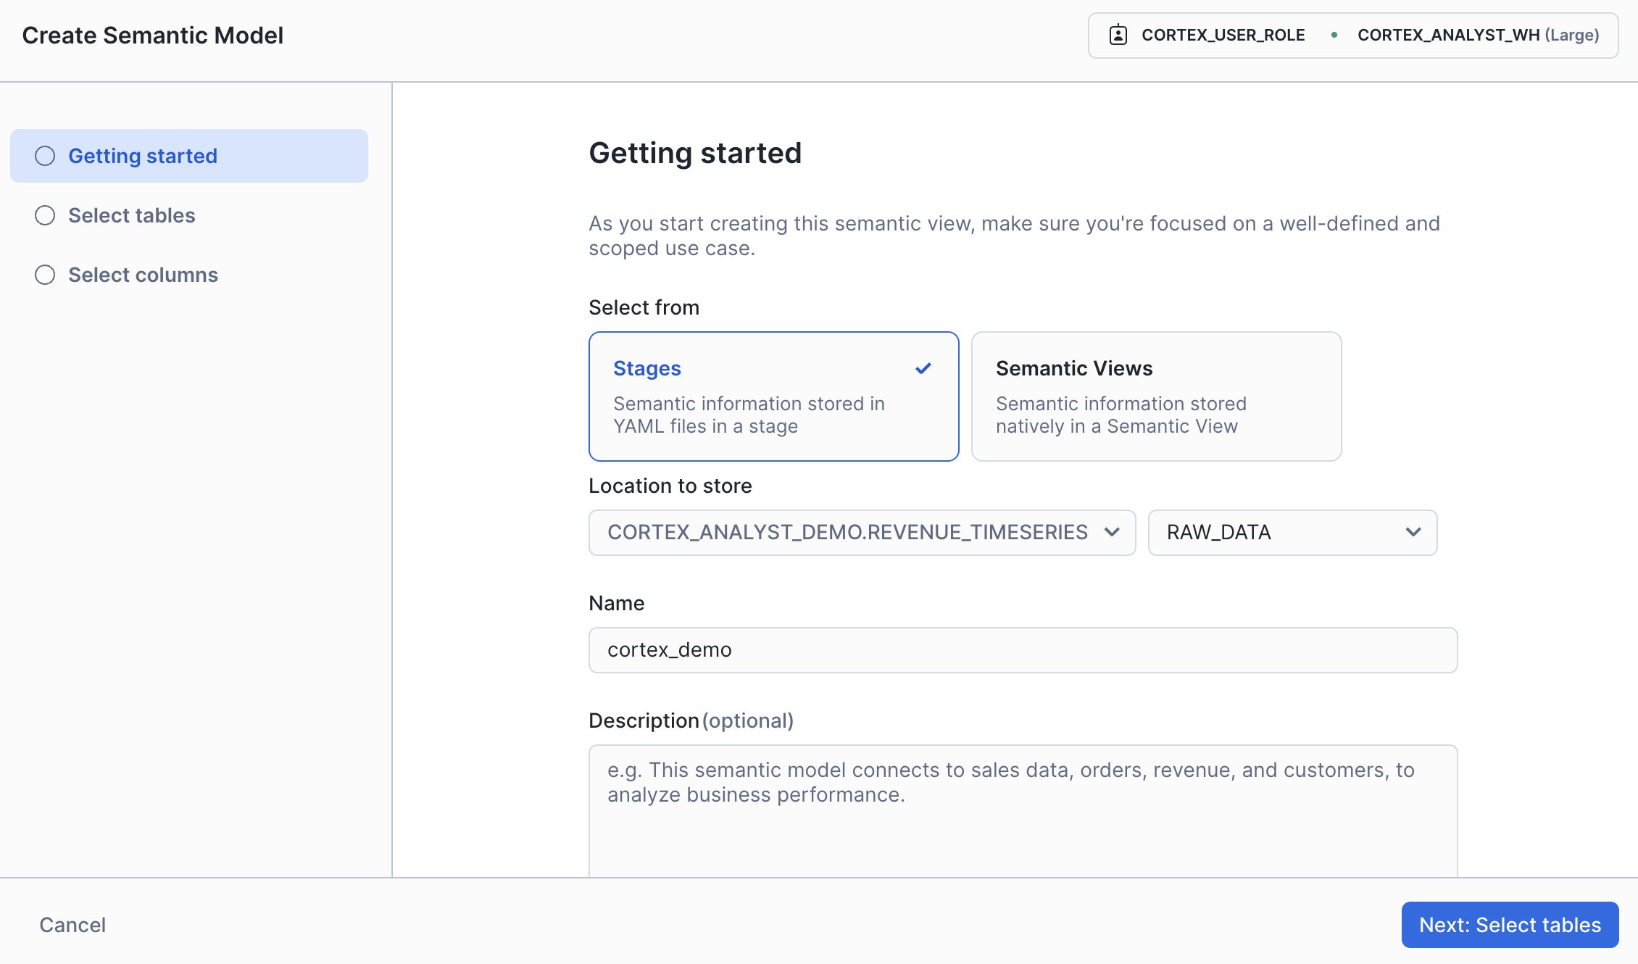Open the Getting started step
The image size is (1638, 964).
143,156
